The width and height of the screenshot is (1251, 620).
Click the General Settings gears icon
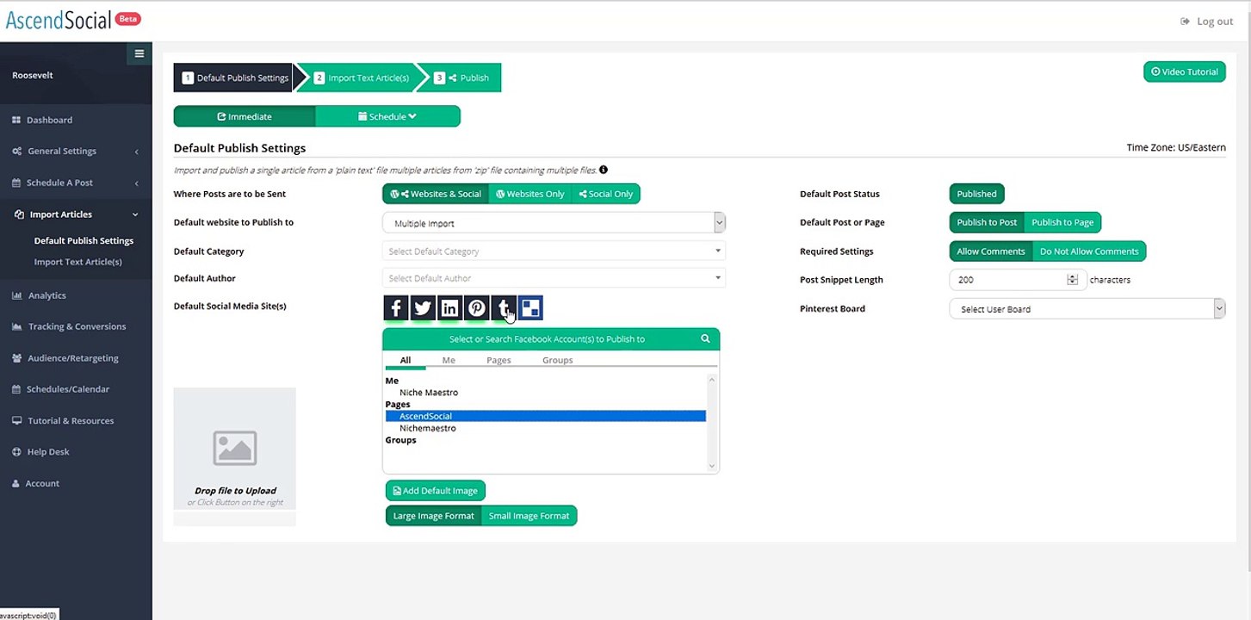17,152
